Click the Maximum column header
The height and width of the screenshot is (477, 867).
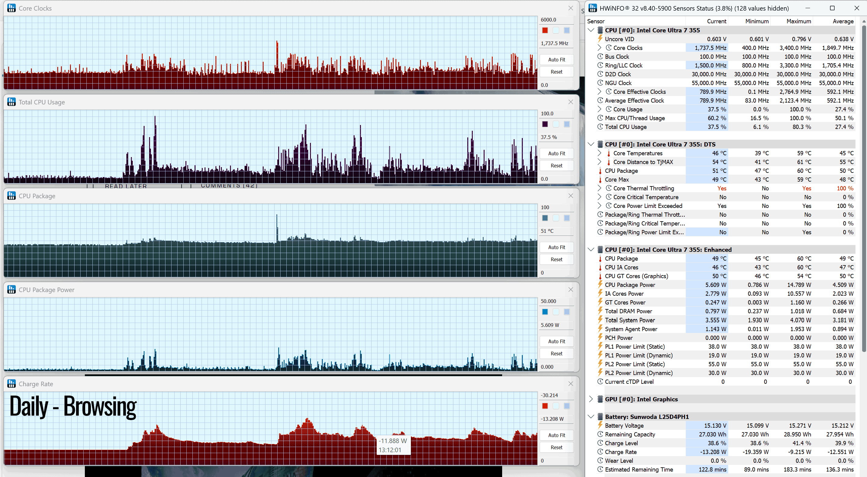point(798,21)
